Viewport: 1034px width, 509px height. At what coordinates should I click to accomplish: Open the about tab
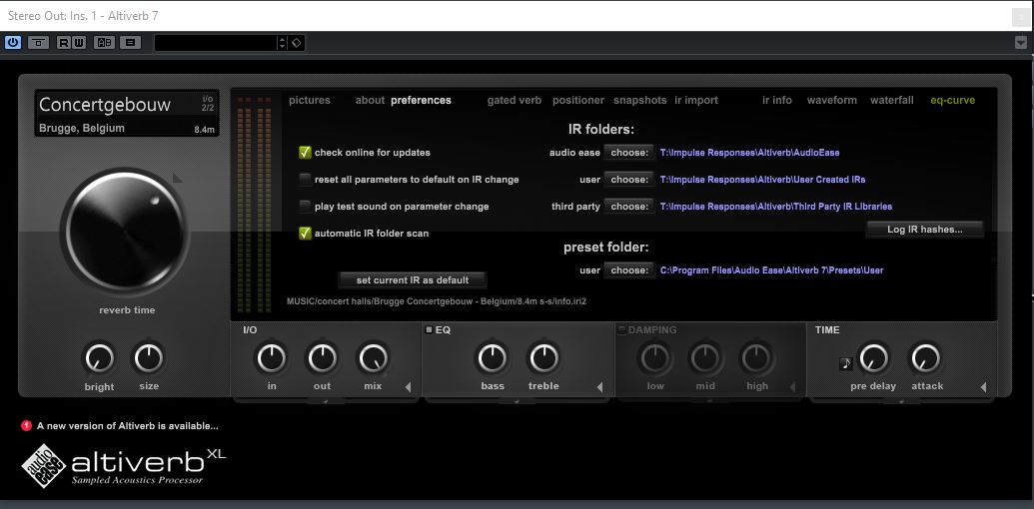(x=370, y=100)
